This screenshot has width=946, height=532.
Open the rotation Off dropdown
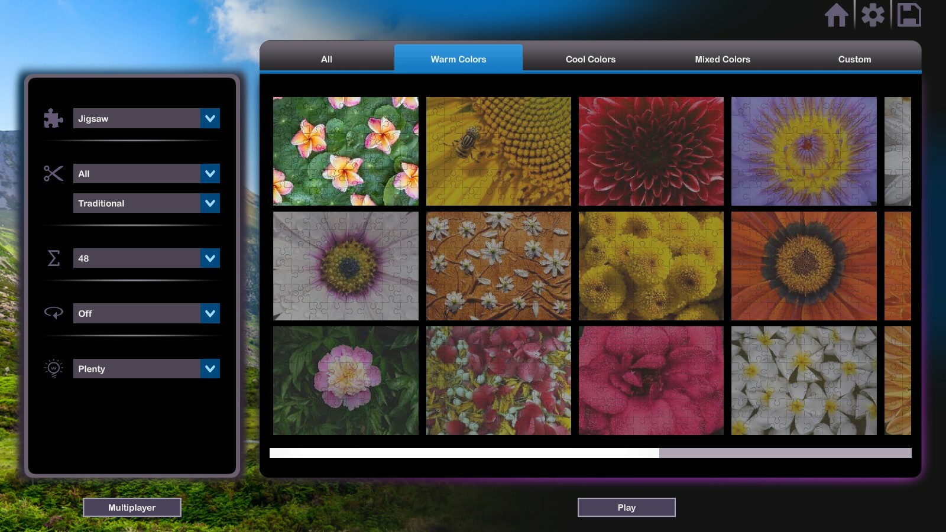point(146,313)
